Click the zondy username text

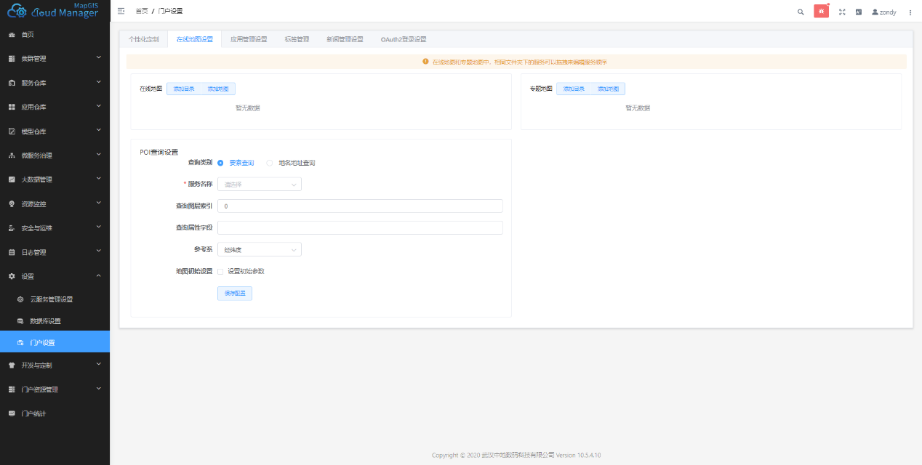(888, 12)
